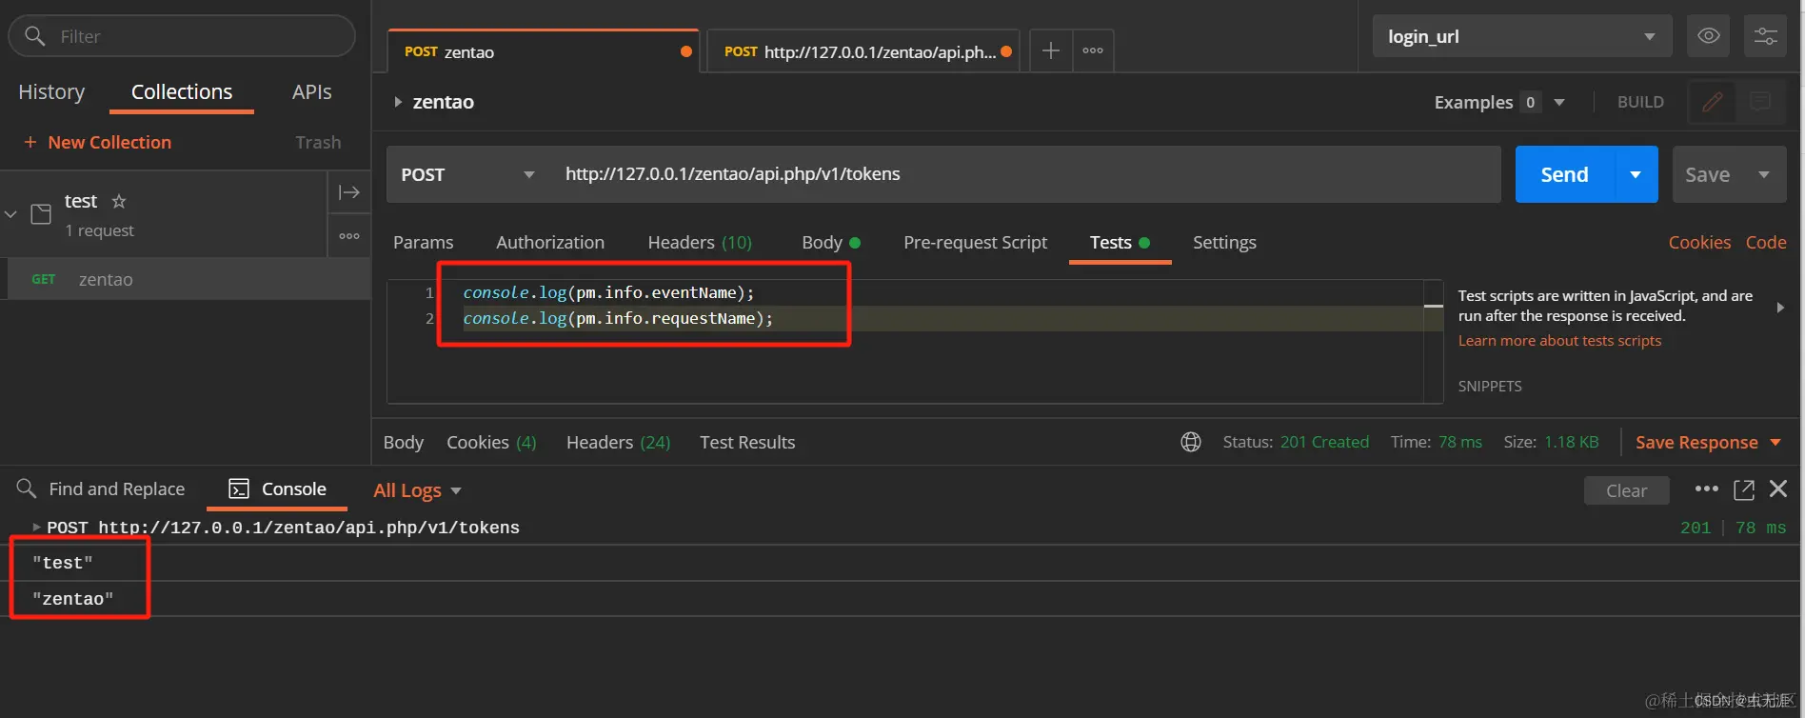Pop out console into new window
The width and height of the screenshot is (1805, 718).
(1744, 489)
